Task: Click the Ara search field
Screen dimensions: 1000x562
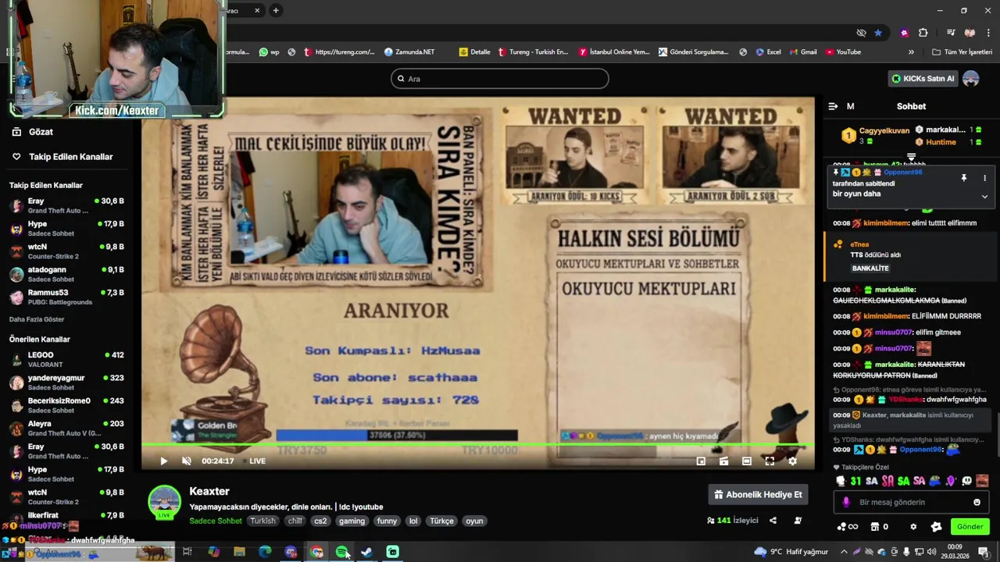Action: click(x=500, y=79)
